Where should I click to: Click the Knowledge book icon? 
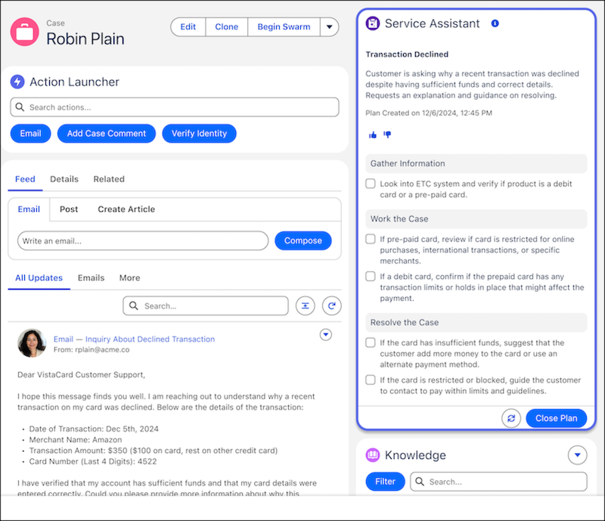coord(372,455)
